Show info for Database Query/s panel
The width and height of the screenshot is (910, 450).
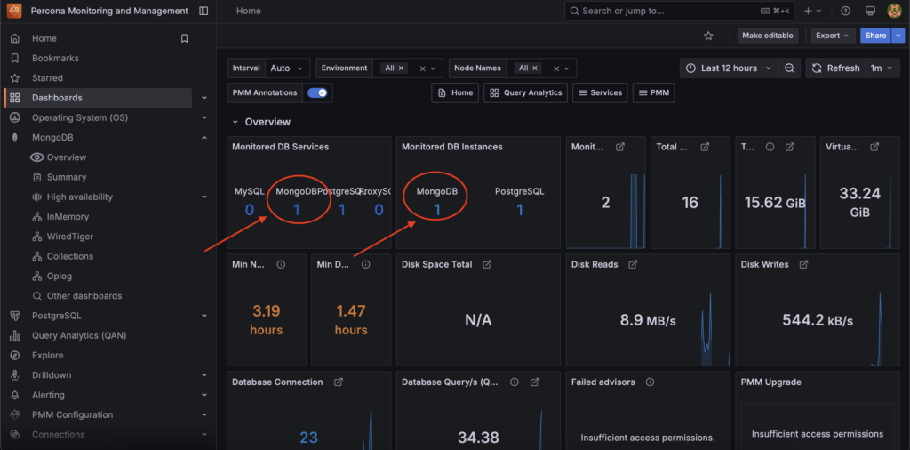(515, 382)
